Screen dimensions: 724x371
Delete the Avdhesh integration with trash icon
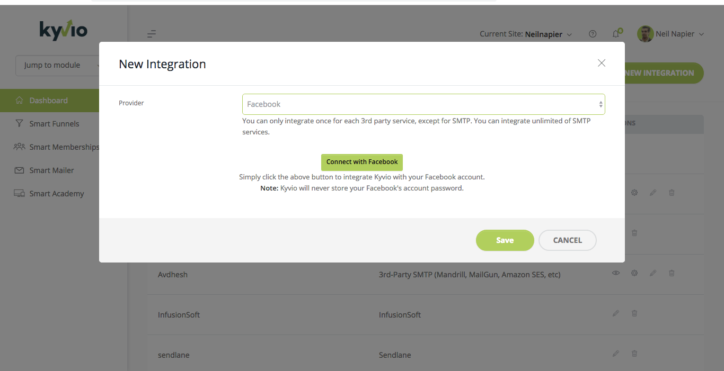[672, 273]
